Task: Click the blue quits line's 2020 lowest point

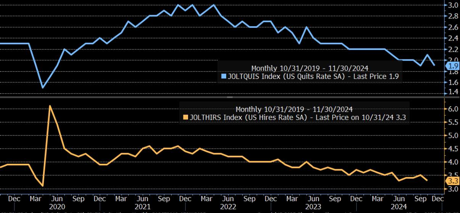Action: coord(42,88)
